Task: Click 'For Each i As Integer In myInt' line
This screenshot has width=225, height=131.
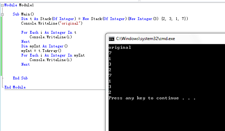Action: tap(53, 55)
